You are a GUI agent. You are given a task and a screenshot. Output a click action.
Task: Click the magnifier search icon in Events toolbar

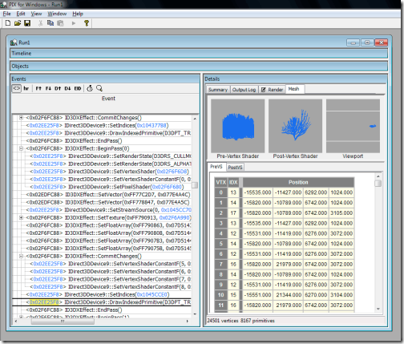[x=99, y=88]
